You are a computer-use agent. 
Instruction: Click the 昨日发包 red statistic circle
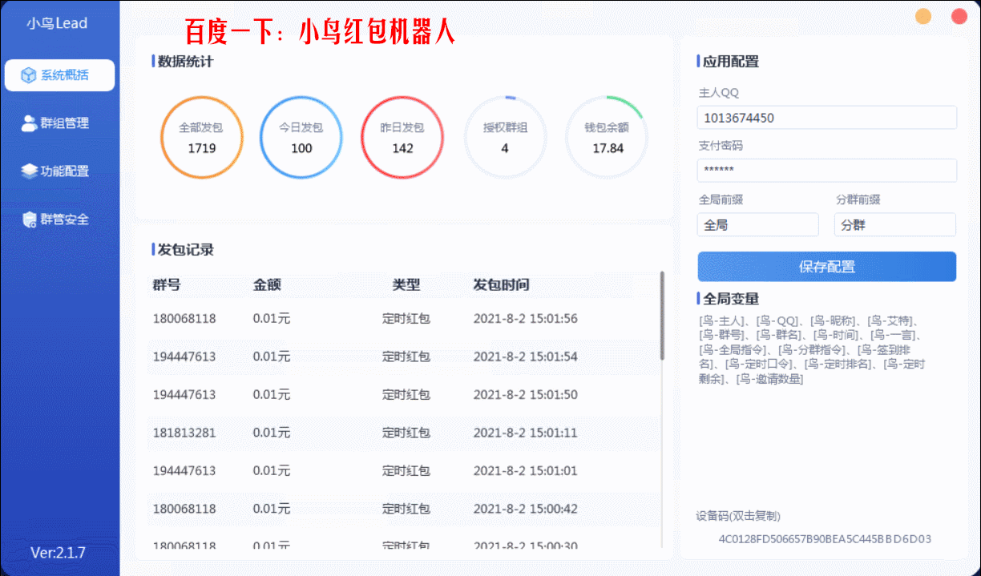click(403, 137)
